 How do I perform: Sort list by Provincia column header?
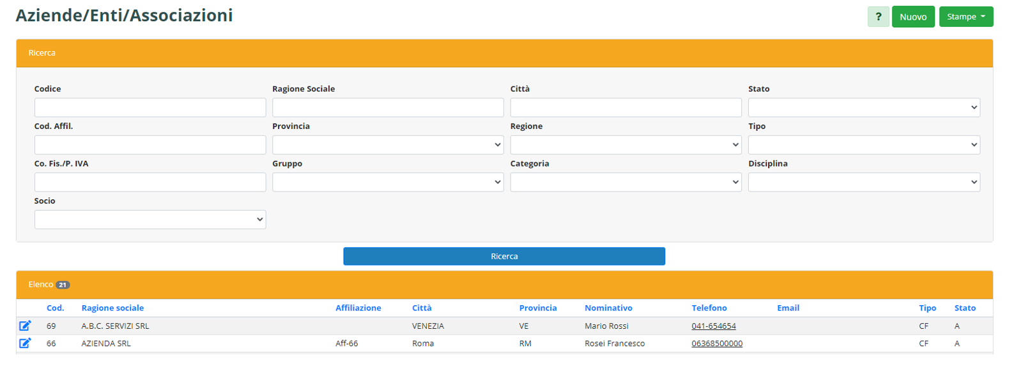click(537, 308)
